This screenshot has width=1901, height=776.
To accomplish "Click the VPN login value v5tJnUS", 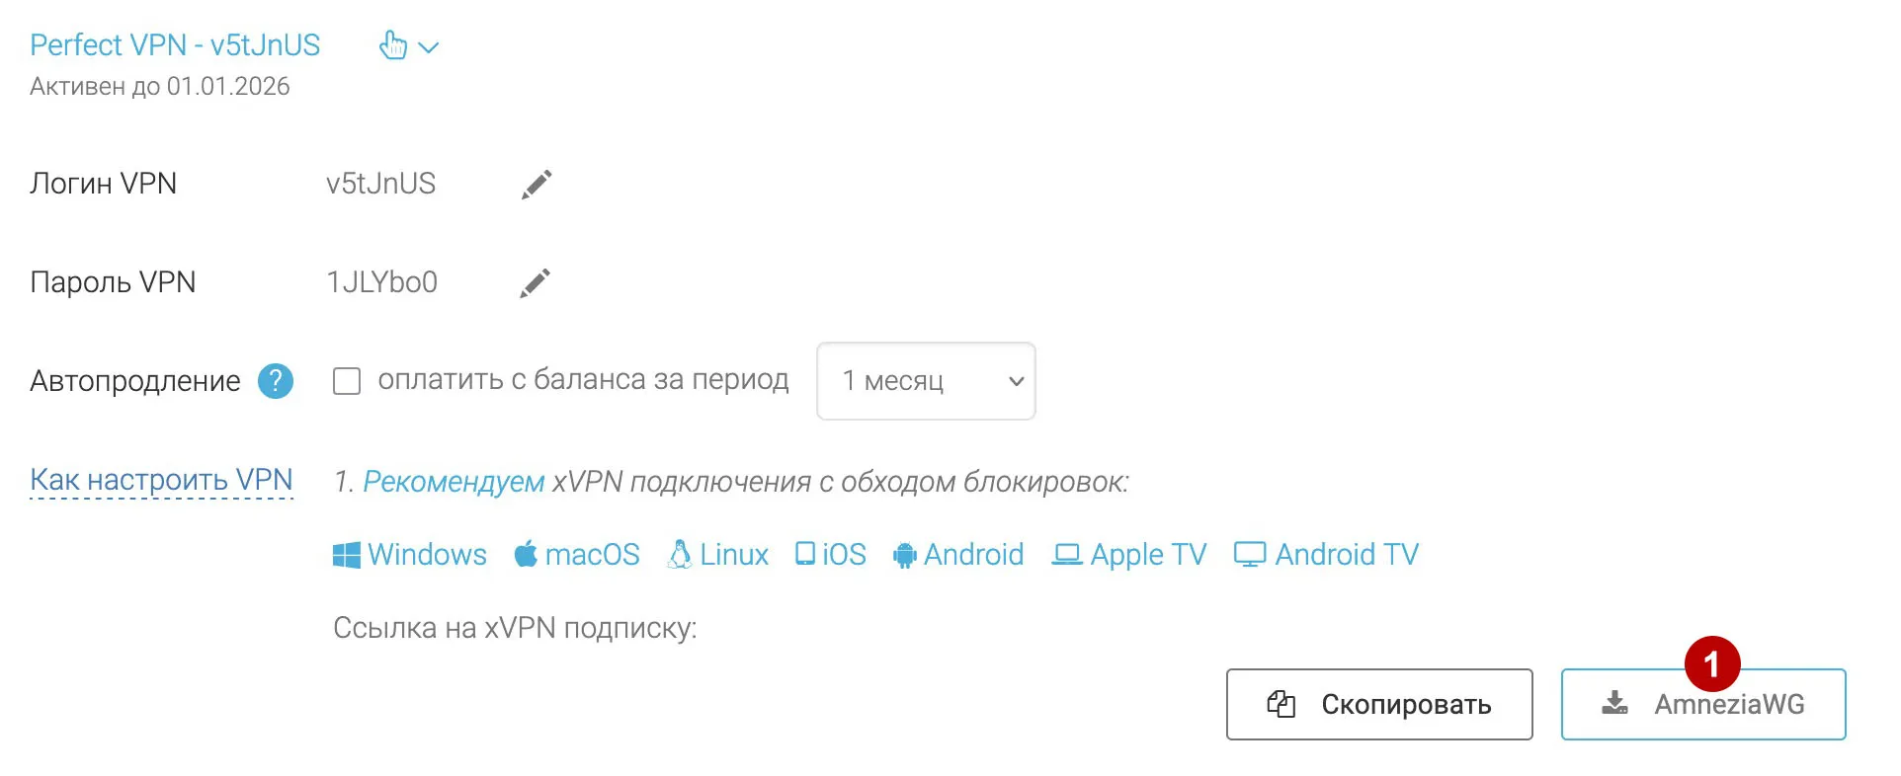I will [x=380, y=184].
